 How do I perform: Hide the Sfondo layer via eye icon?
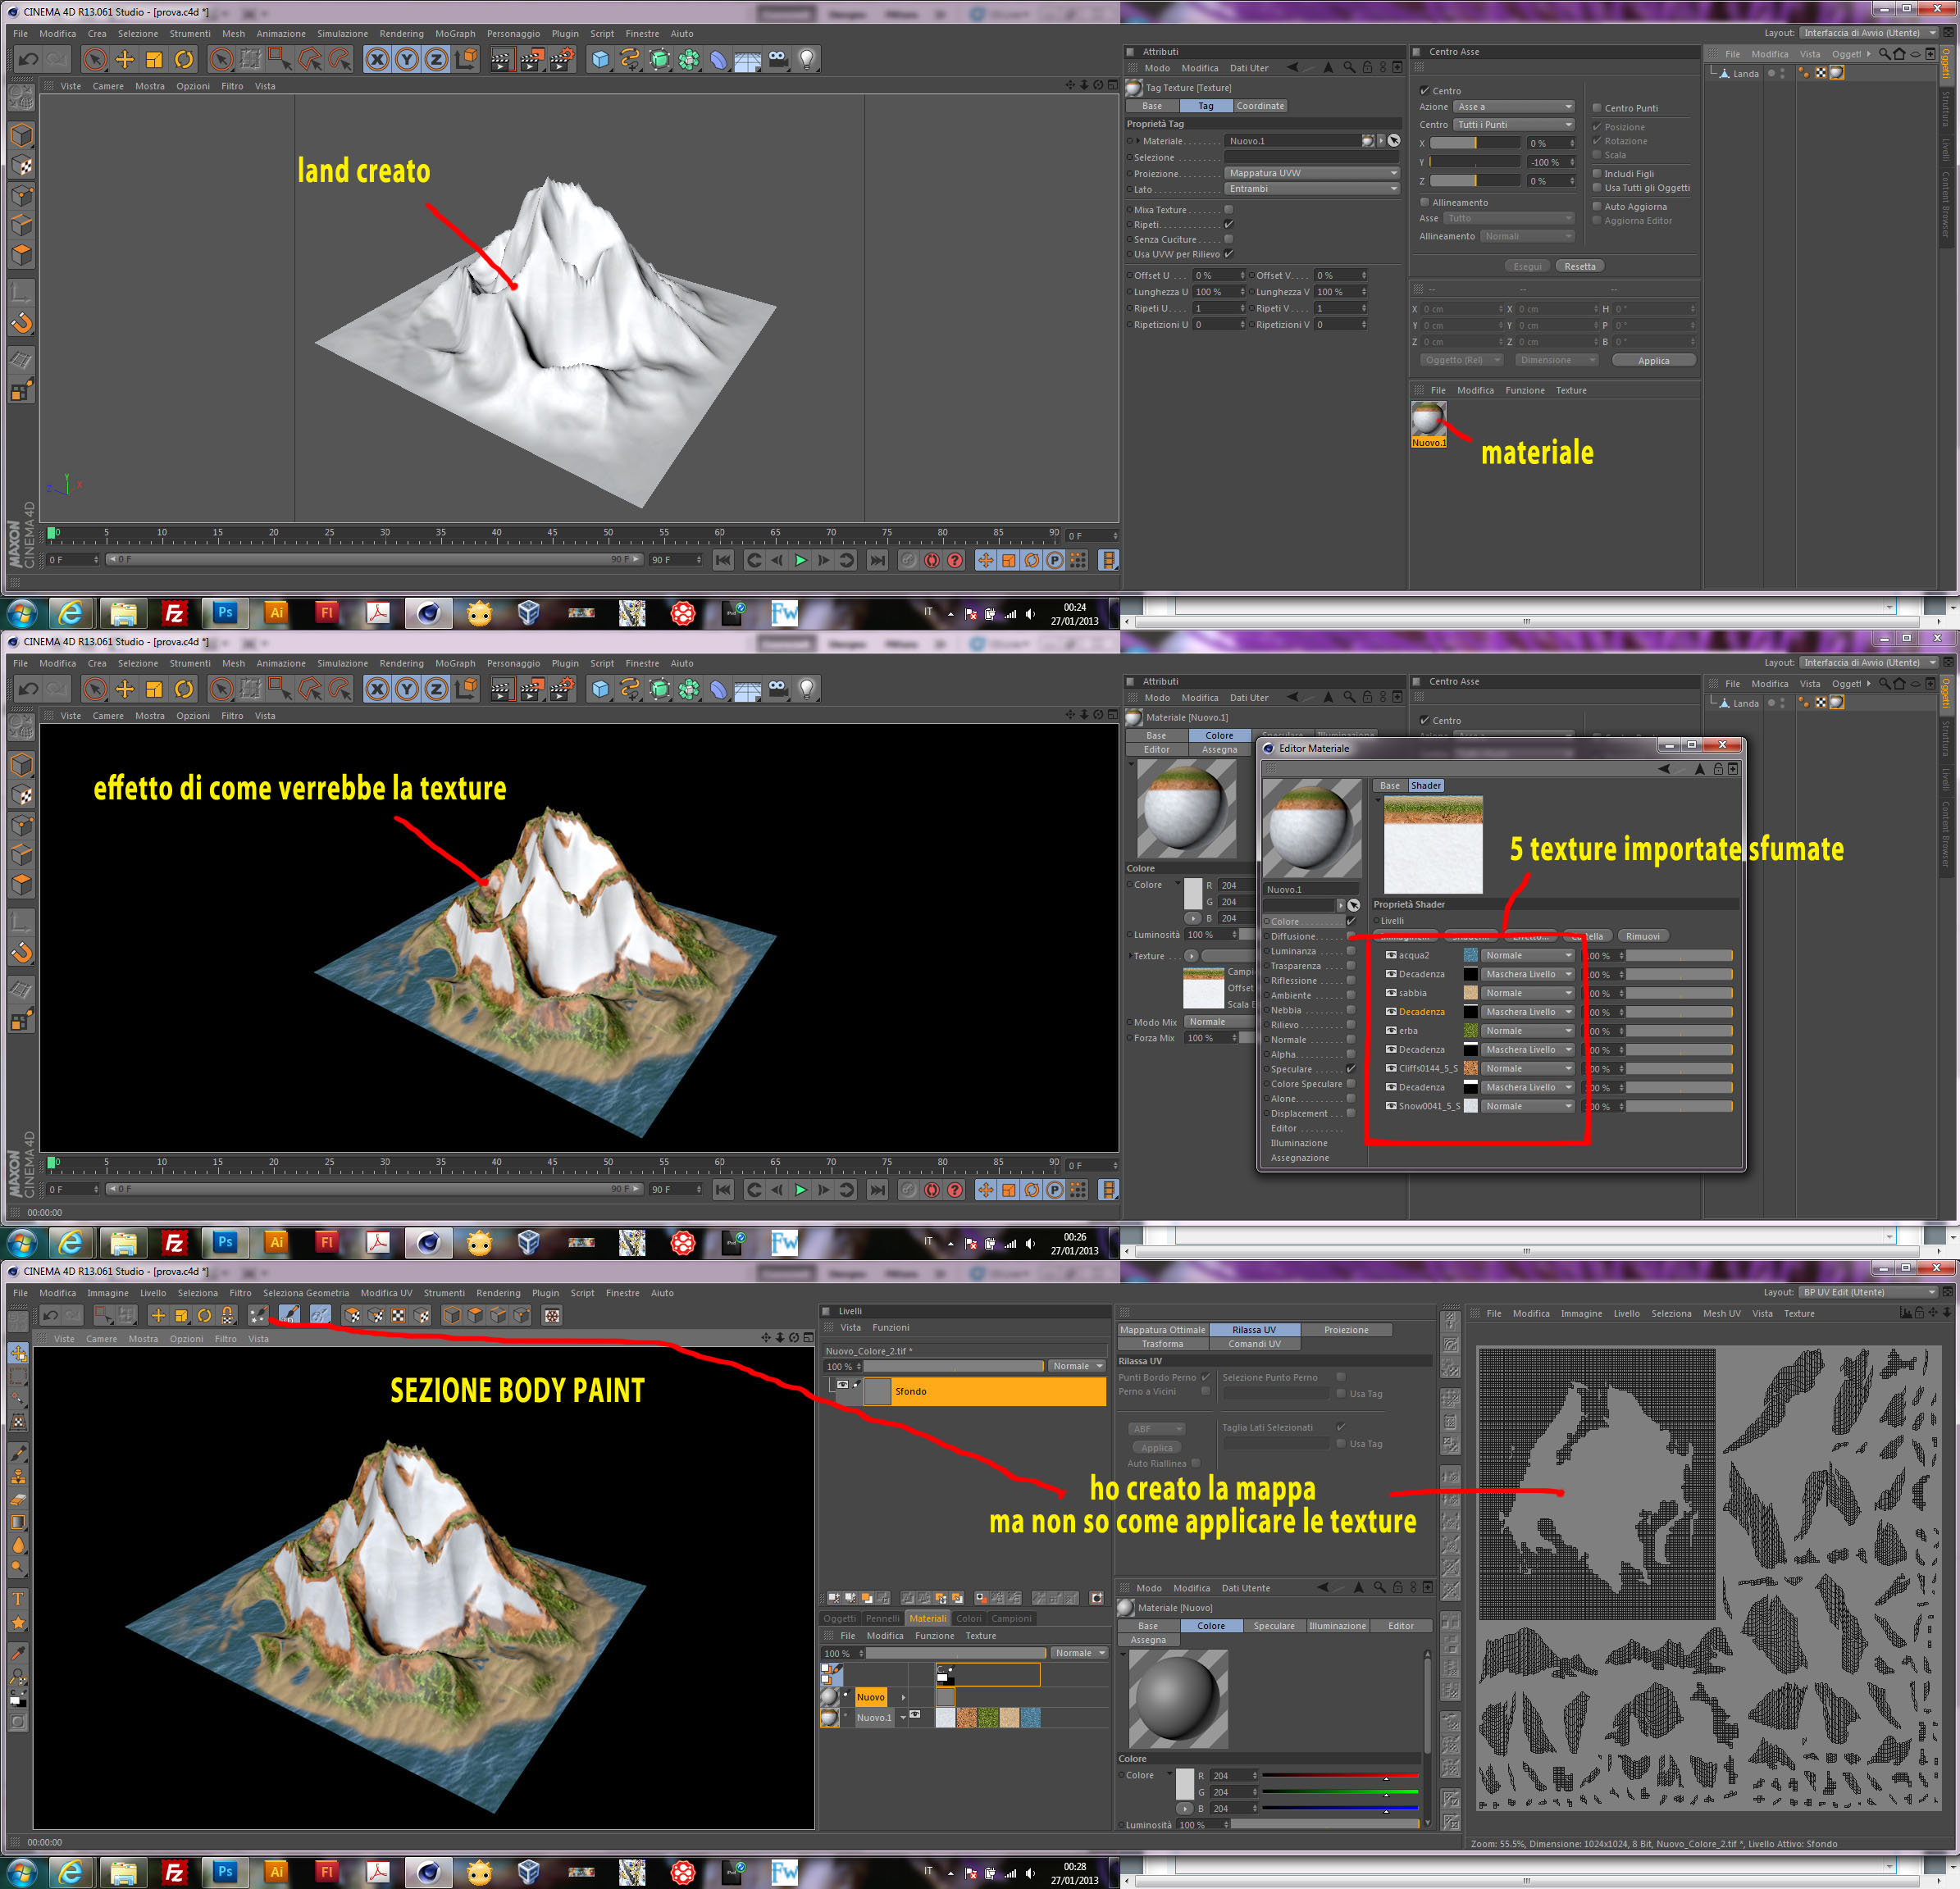pos(842,1385)
